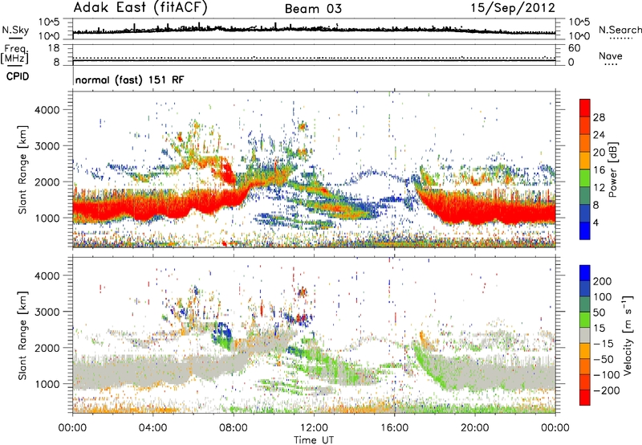Click the 'Freq. [MHz]' axis label

pyautogui.click(x=14, y=54)
